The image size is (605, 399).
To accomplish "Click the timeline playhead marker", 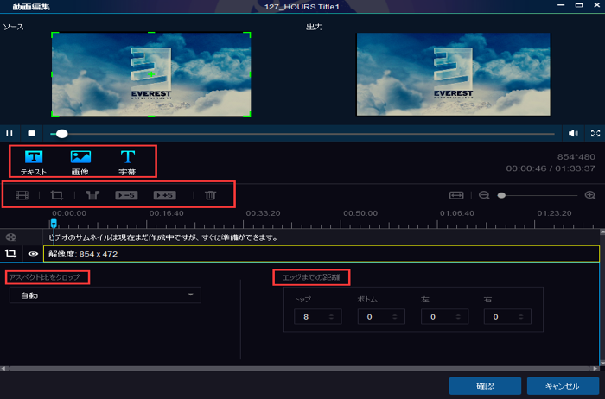I will point(54,223).
